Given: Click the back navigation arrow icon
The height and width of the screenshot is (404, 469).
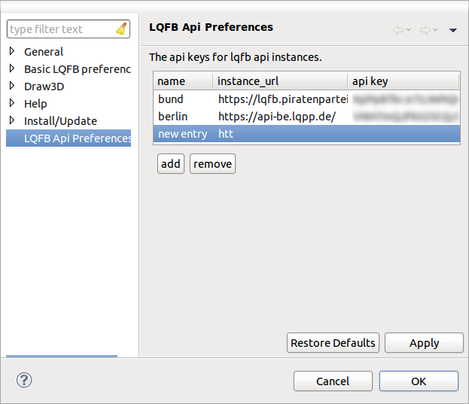Looking at the screenshot, I should click(397, 30).
